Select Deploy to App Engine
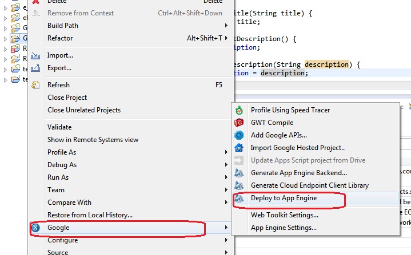This screenshot has height=255, width=411. [284, 198]
